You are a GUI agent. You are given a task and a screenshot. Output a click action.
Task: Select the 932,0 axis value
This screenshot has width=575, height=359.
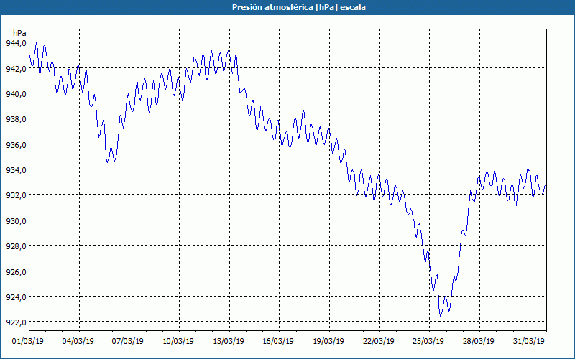point(16,195)
